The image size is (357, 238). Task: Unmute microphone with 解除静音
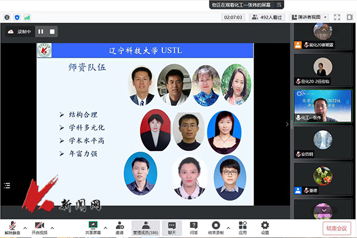click(x=13, y=228)
